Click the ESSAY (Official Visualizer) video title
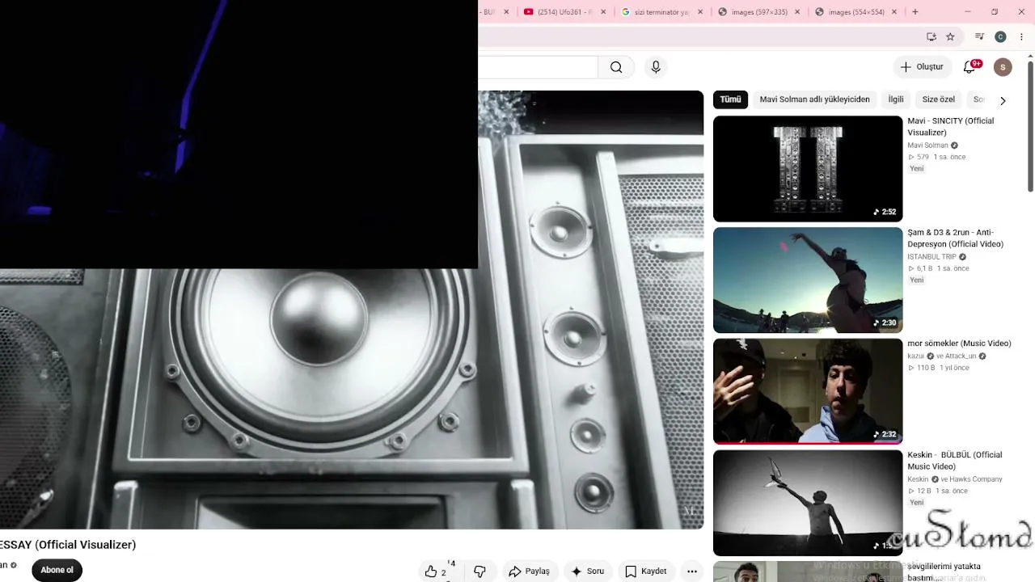1035x582 pixels. pyautogui.click(x=68, y=545)
